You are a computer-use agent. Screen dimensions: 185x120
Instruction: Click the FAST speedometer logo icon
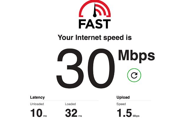(95, 9)
